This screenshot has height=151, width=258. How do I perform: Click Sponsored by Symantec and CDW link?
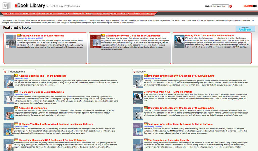coord(30,38)
